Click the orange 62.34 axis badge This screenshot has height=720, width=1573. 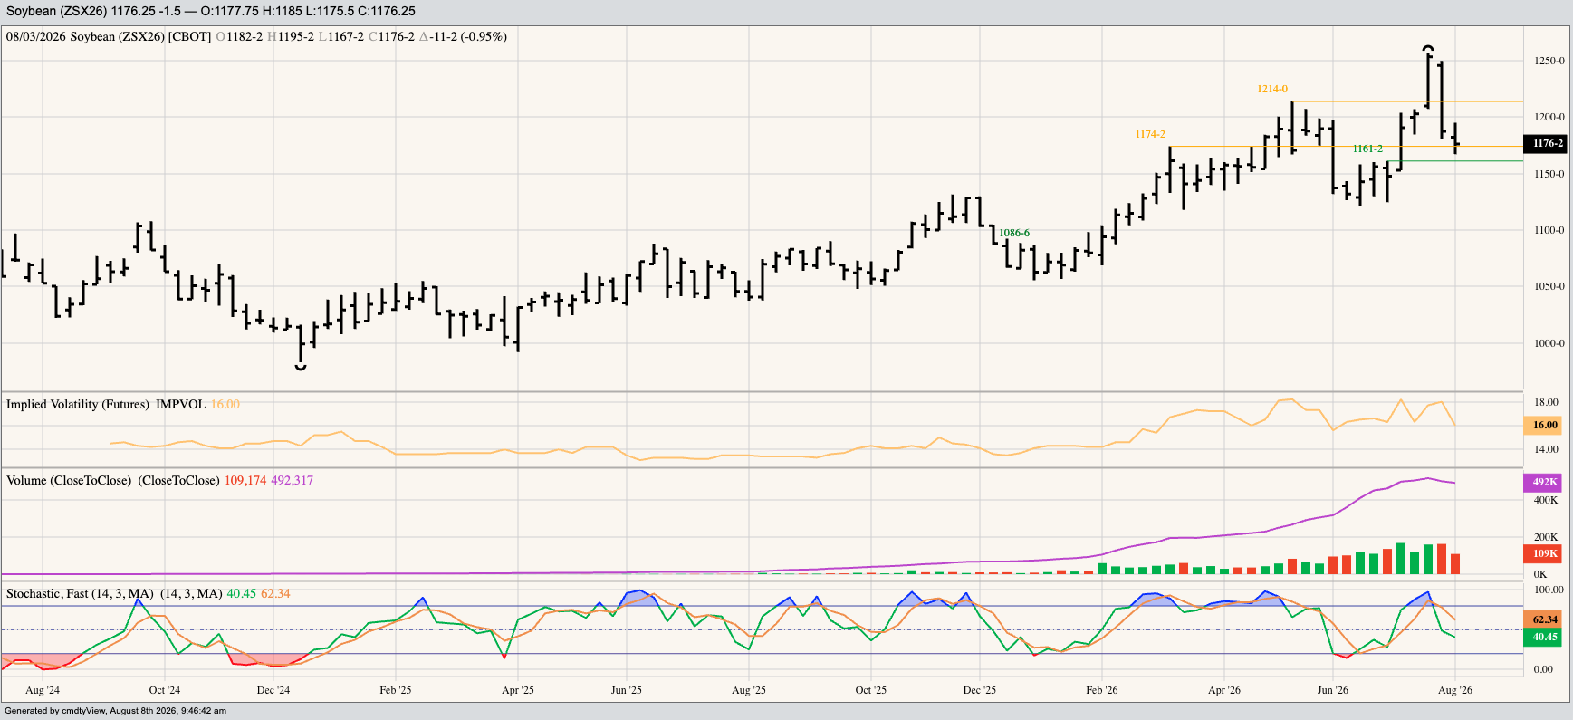(x=1545, y=619)
